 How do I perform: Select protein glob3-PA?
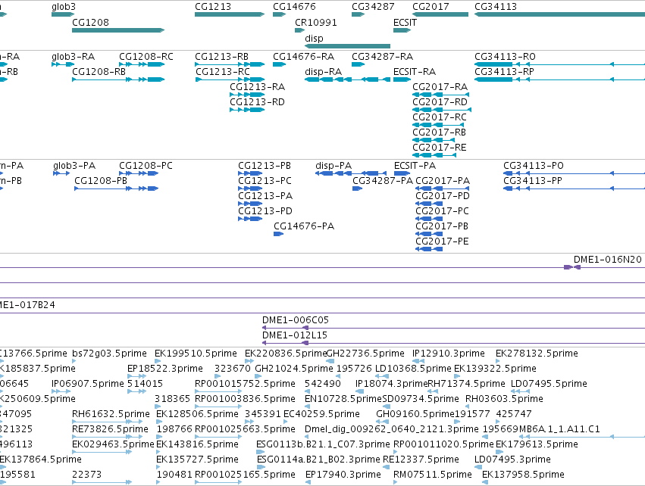pos(74,166)
